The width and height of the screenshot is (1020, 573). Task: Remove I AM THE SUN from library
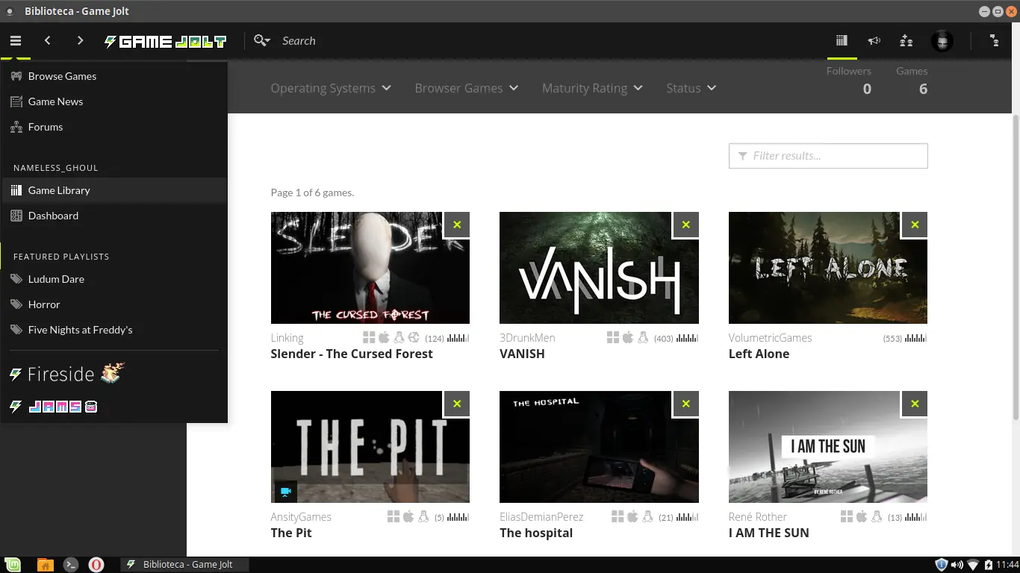tap(915, 404)
